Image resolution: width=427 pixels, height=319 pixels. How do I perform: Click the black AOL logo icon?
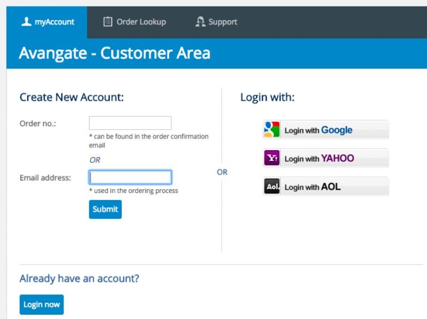tap(272, 186)
